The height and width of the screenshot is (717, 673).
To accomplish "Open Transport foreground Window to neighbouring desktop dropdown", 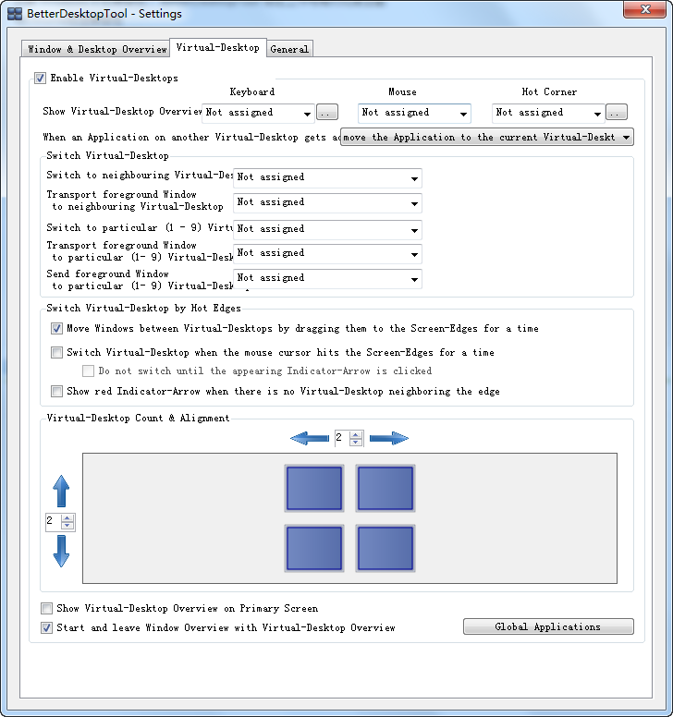I will point(327,202).
